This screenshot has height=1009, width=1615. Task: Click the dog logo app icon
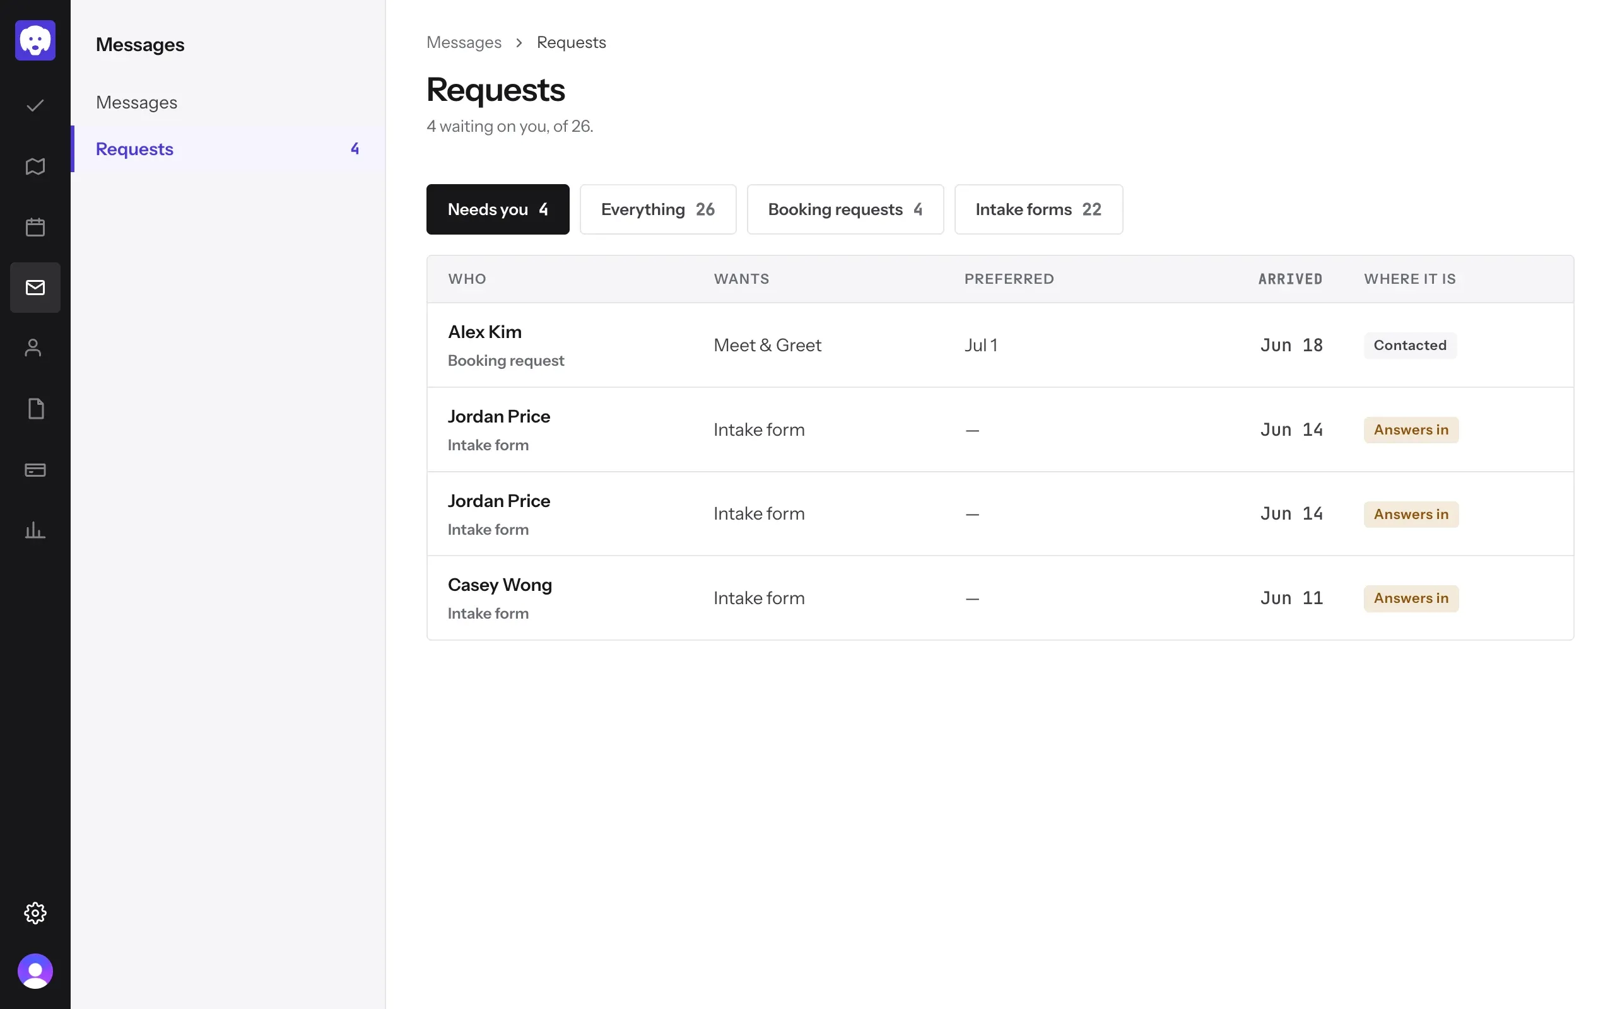(x=35, y=40)
